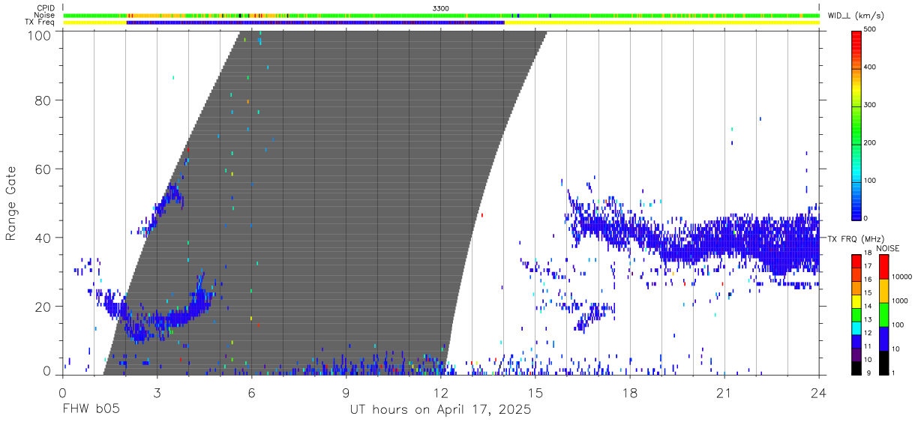Click the Range Gate axis title
The width and height of the screenshot is (921, 425).
point(11,203)
